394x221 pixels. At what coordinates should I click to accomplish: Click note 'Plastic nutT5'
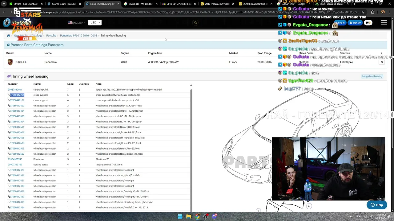(102, 159)
